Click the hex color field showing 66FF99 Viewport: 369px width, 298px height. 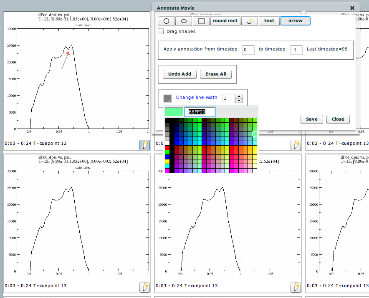click(x=200, y=112)
